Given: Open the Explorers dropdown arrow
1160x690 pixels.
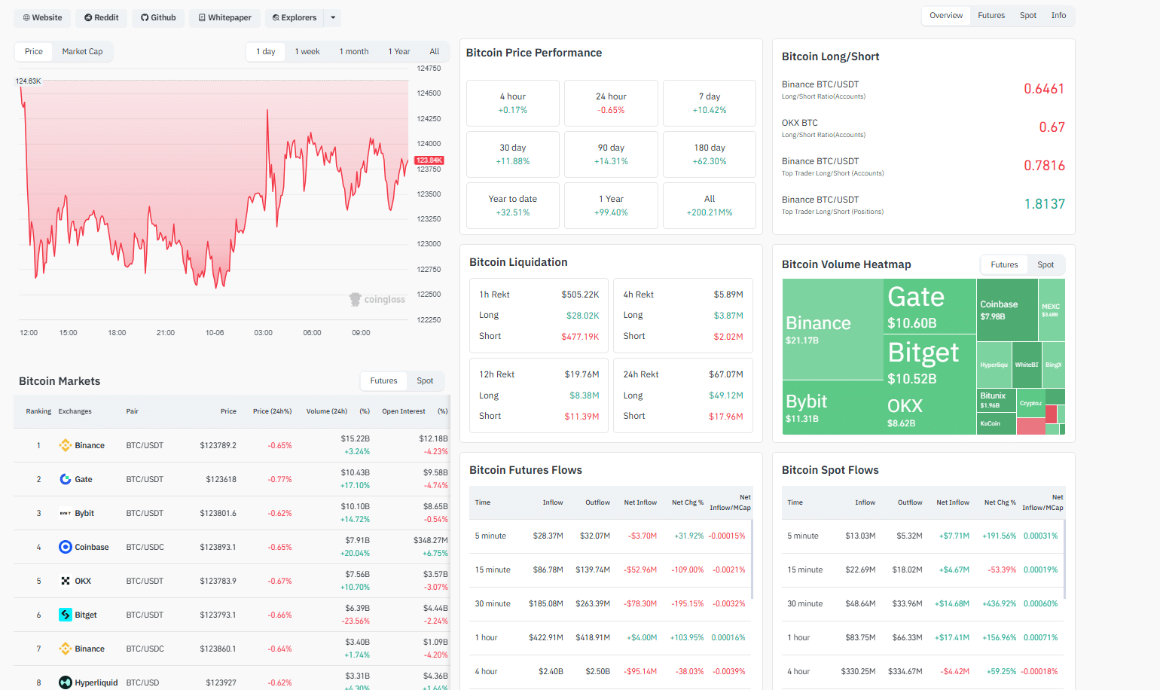Looking at the screenshot, I should 332,17.
